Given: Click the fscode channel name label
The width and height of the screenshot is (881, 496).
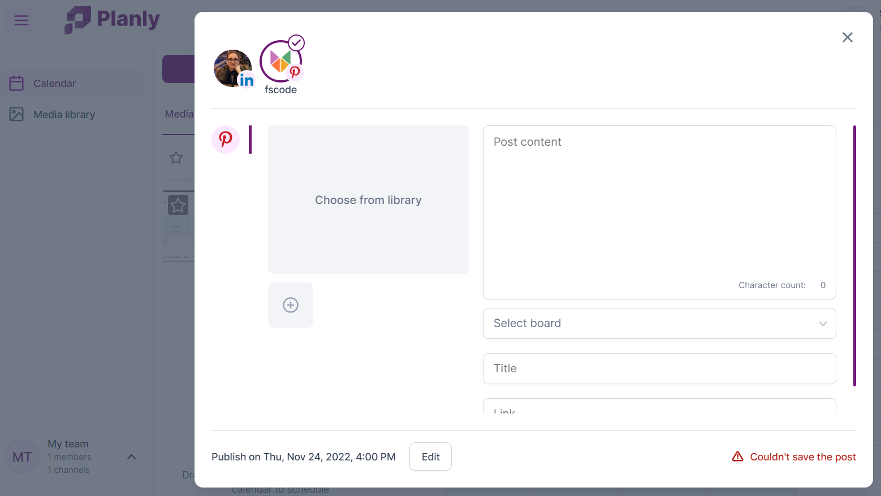Looking at the screenshot, I should [280, 90].
